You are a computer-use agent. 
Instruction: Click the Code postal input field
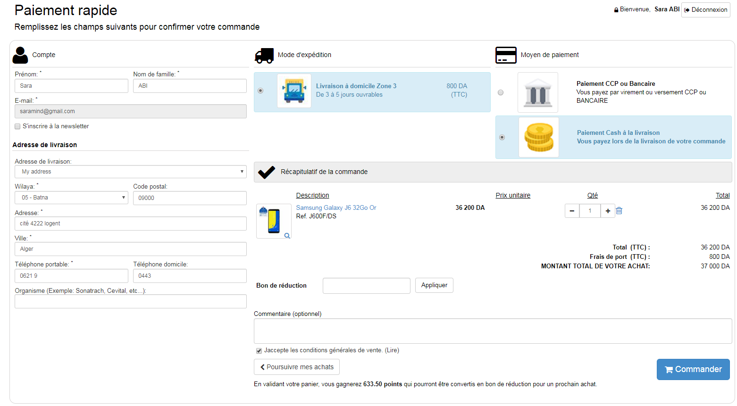(x=190, y=198)
